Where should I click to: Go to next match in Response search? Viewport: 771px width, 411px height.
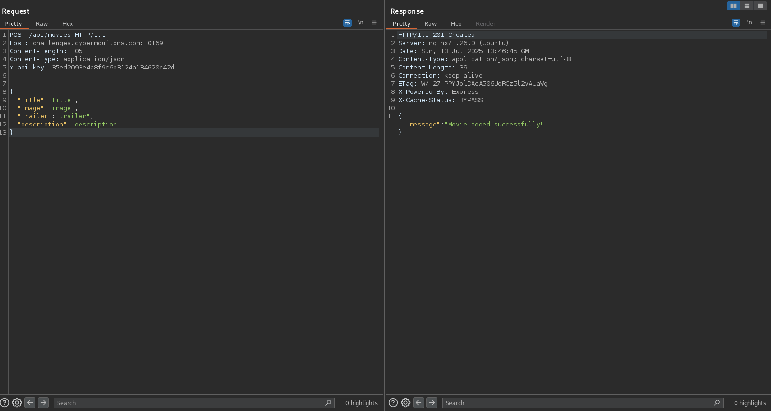click(432, 403)
